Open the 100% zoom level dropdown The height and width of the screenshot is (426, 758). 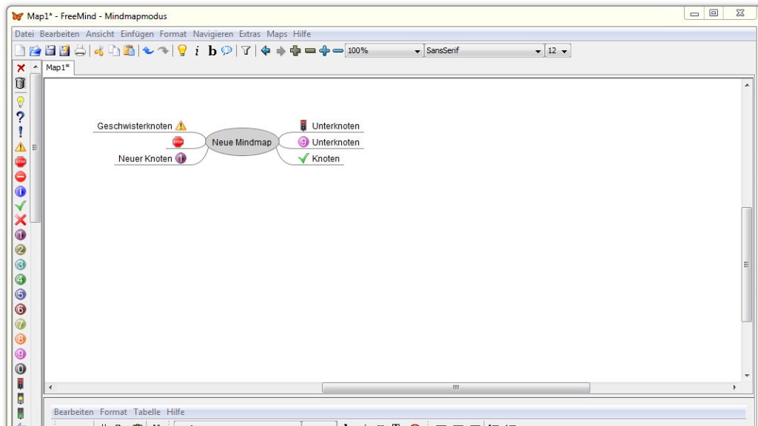pos(415,51)
